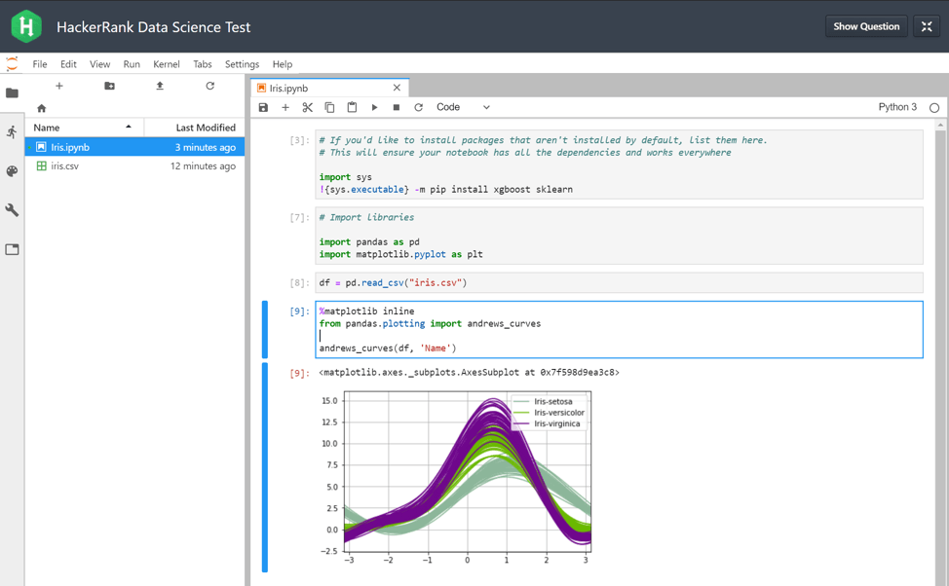Click the Show Question button
949x586 pixels.
(x=865, y=26)
